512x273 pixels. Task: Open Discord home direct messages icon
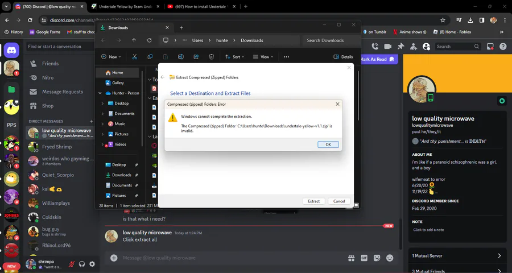[11, 50]
